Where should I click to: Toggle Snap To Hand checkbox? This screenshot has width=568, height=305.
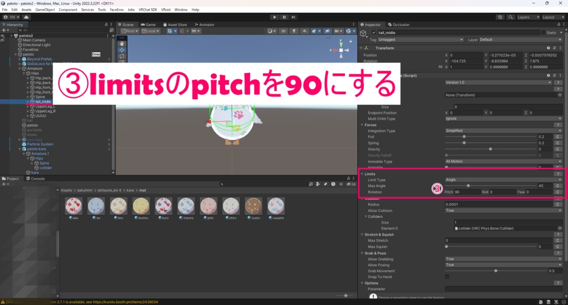[447, 277]
